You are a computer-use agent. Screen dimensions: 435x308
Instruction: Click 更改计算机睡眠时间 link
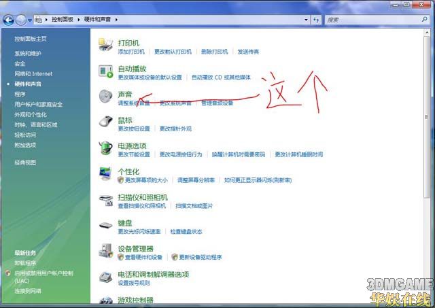299,154
